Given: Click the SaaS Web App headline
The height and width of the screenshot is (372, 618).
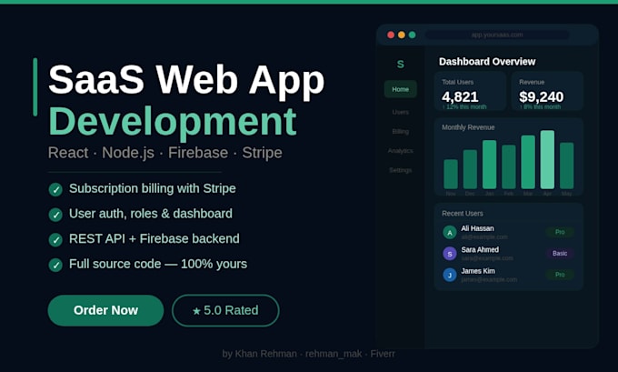Looking at the screenshot, I should [x=186, y=79].
